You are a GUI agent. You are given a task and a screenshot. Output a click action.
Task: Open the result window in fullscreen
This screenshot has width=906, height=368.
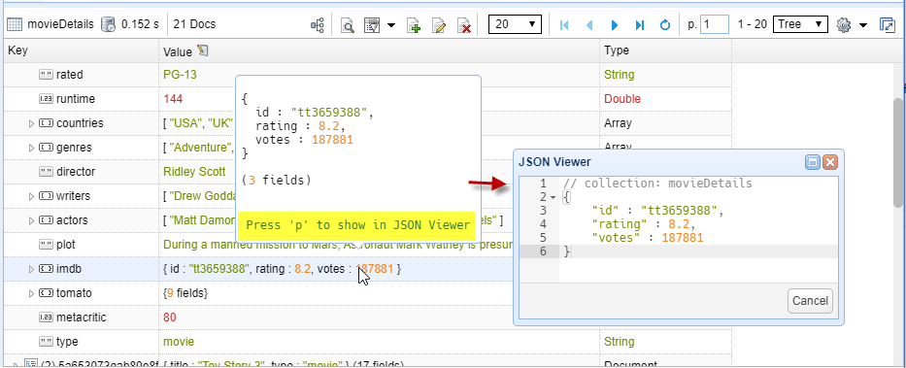tap(887, 25)
